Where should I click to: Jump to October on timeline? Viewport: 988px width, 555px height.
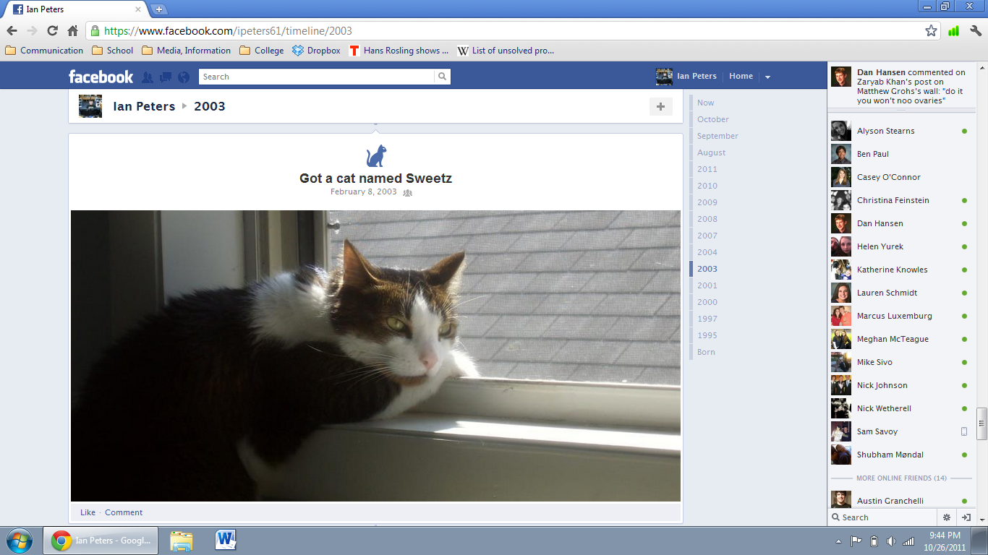[x=713, y=119]
